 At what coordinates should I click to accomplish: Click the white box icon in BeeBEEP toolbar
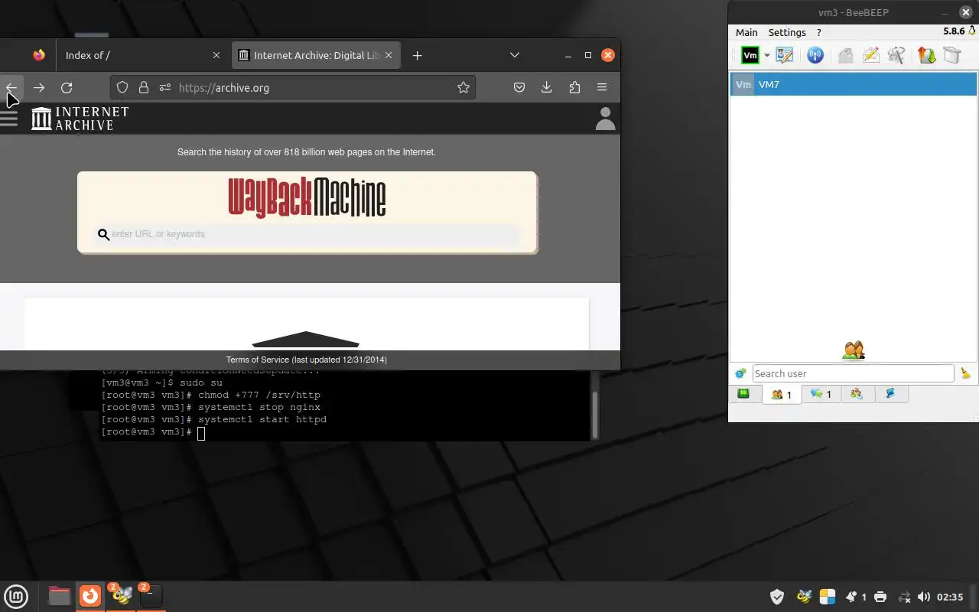click(x=951, y=55)
